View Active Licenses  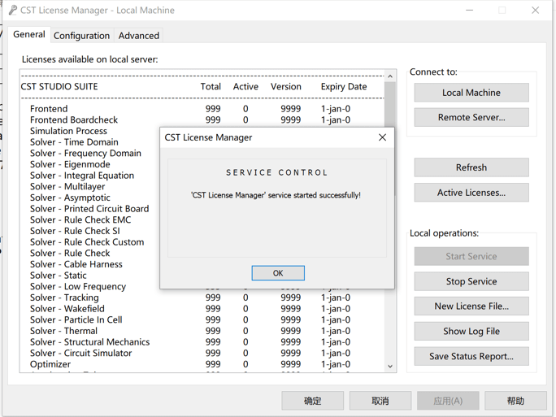click(x=471, y=193)
